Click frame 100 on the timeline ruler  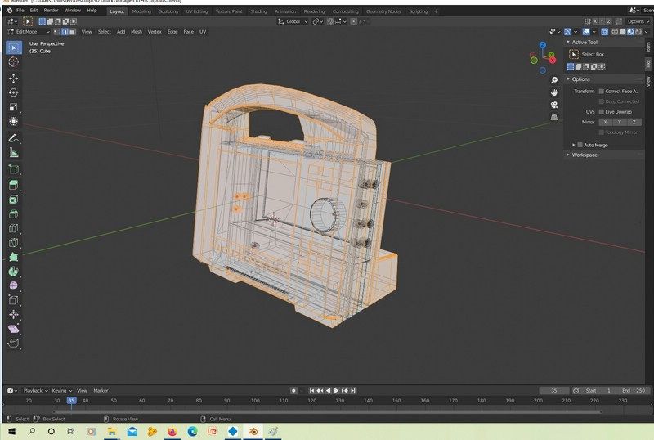(x=255, y=401)
